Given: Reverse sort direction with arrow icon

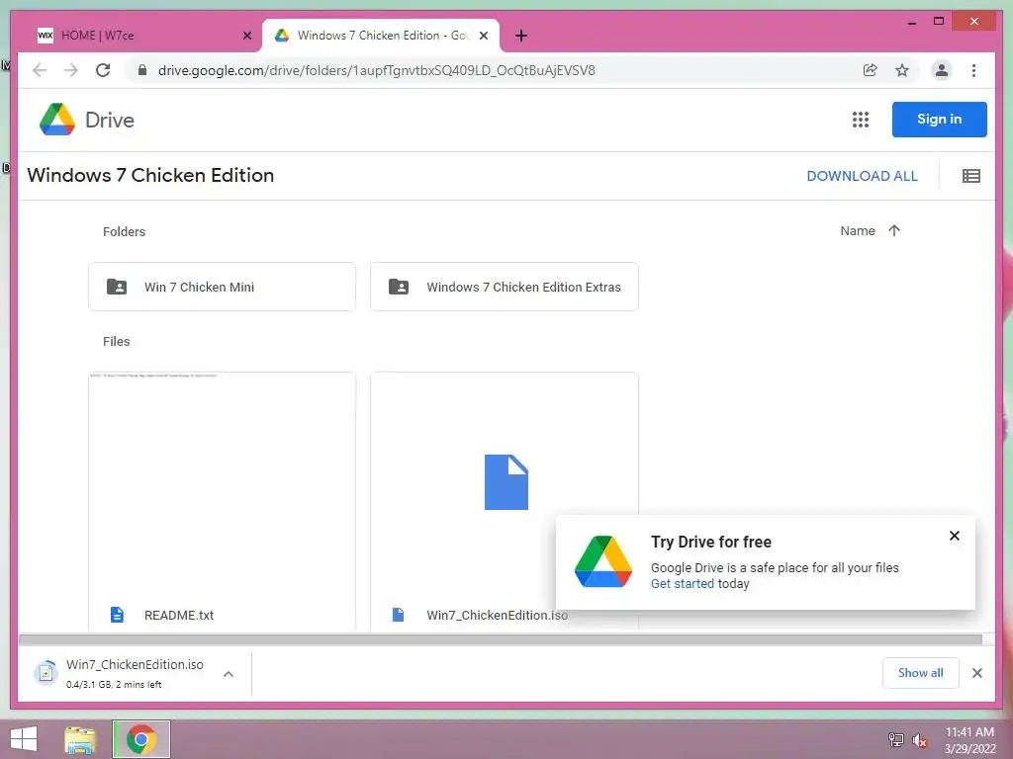Looking at the screenshot, I should click(x=894, y=230).
